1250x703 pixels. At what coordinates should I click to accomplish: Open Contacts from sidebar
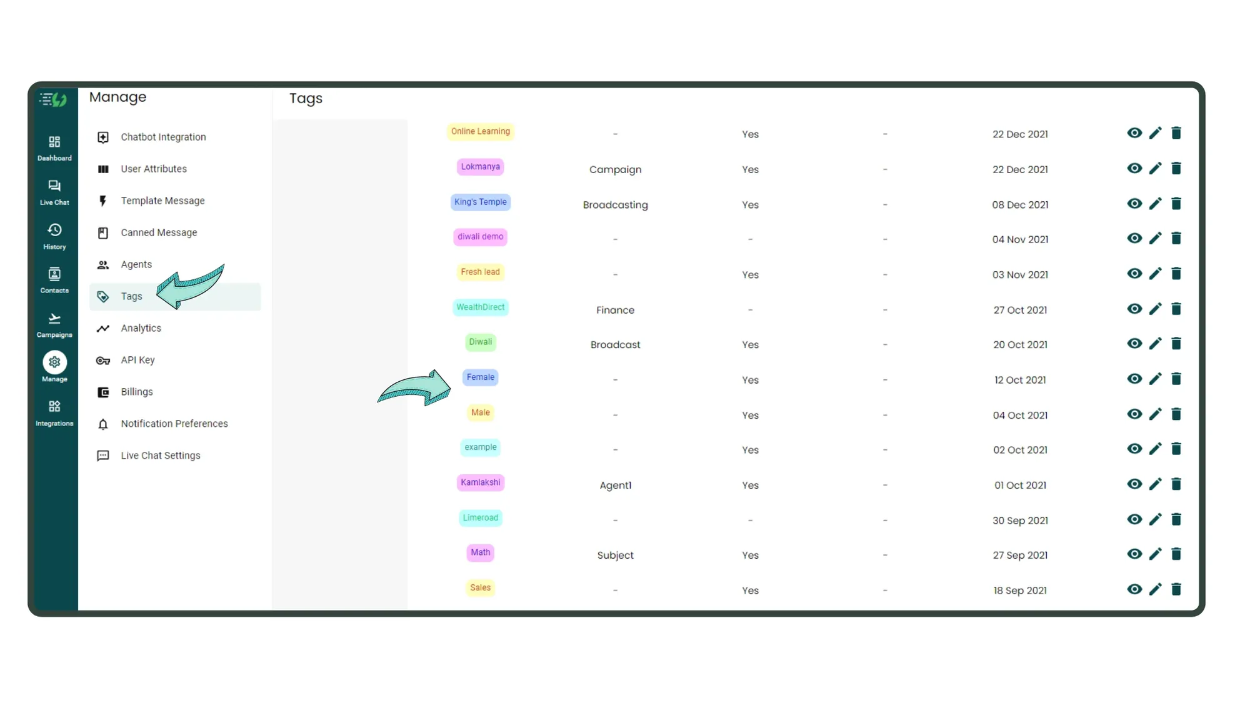pos(54,280)
